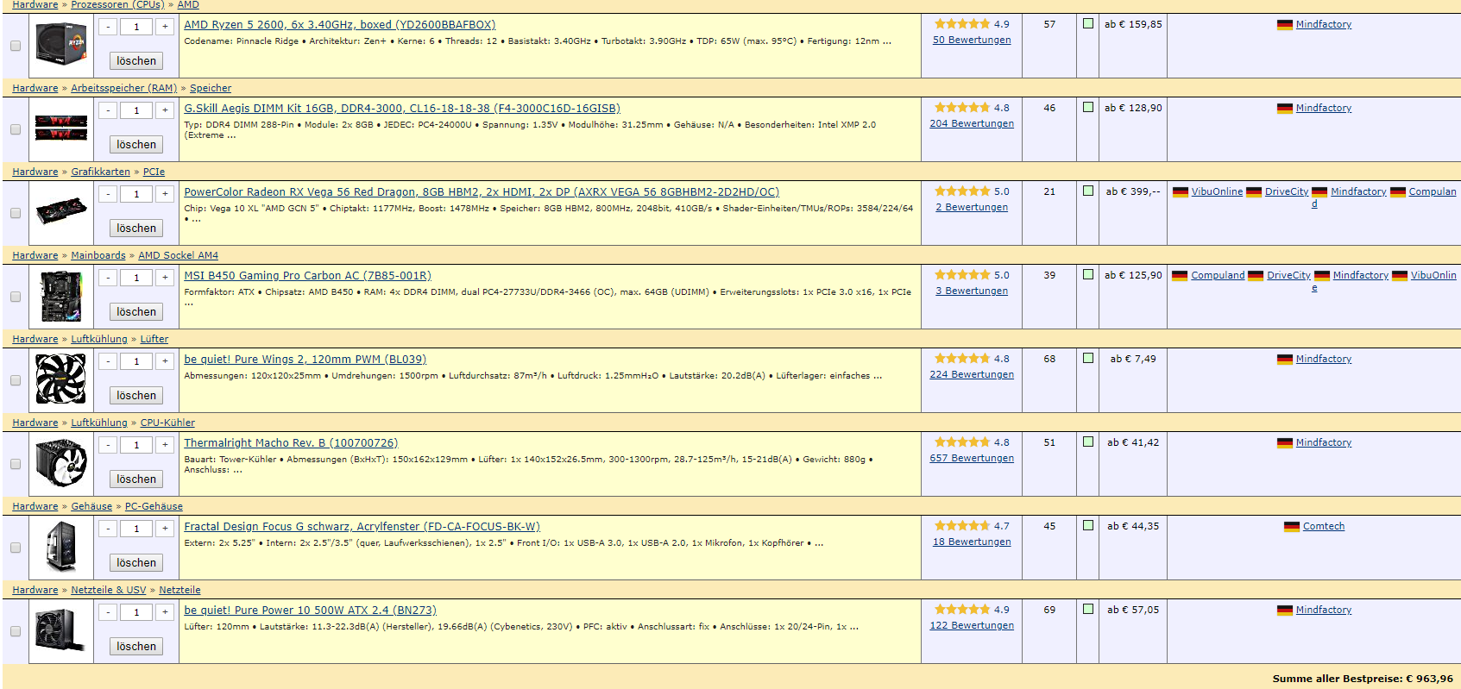Select the MSI B450 row checkbox on left
1461x689 pixels.
pos(16,297)
